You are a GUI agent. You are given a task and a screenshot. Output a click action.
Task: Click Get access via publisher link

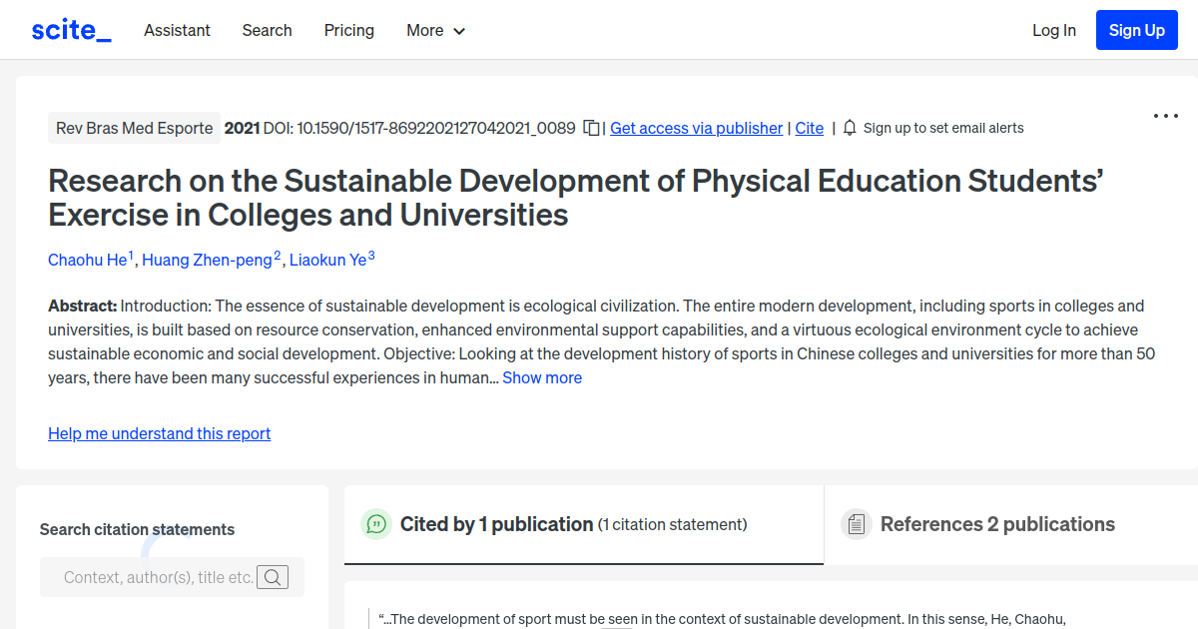pos(696,128)
